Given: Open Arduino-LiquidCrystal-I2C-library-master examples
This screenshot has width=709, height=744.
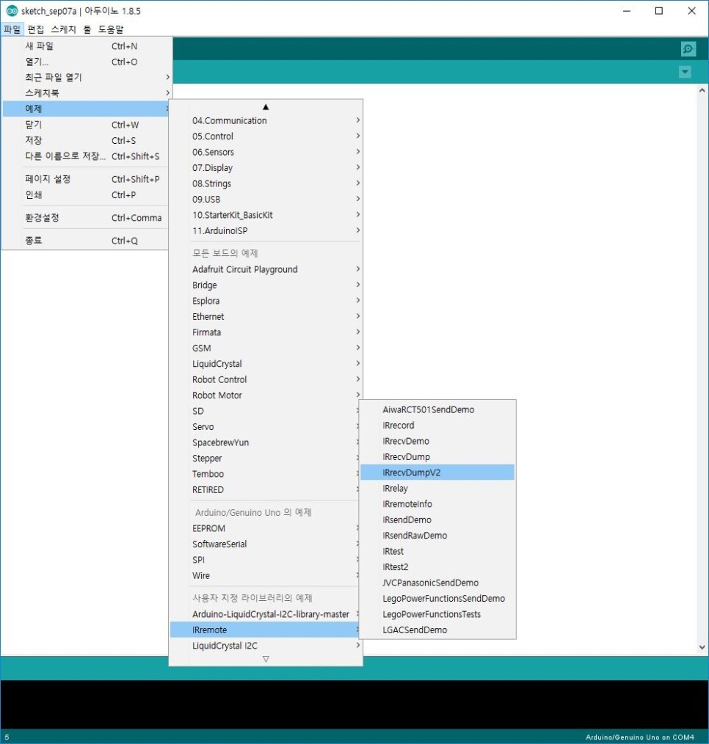Looking at the screenshot, I should click(x=265, y=614).
